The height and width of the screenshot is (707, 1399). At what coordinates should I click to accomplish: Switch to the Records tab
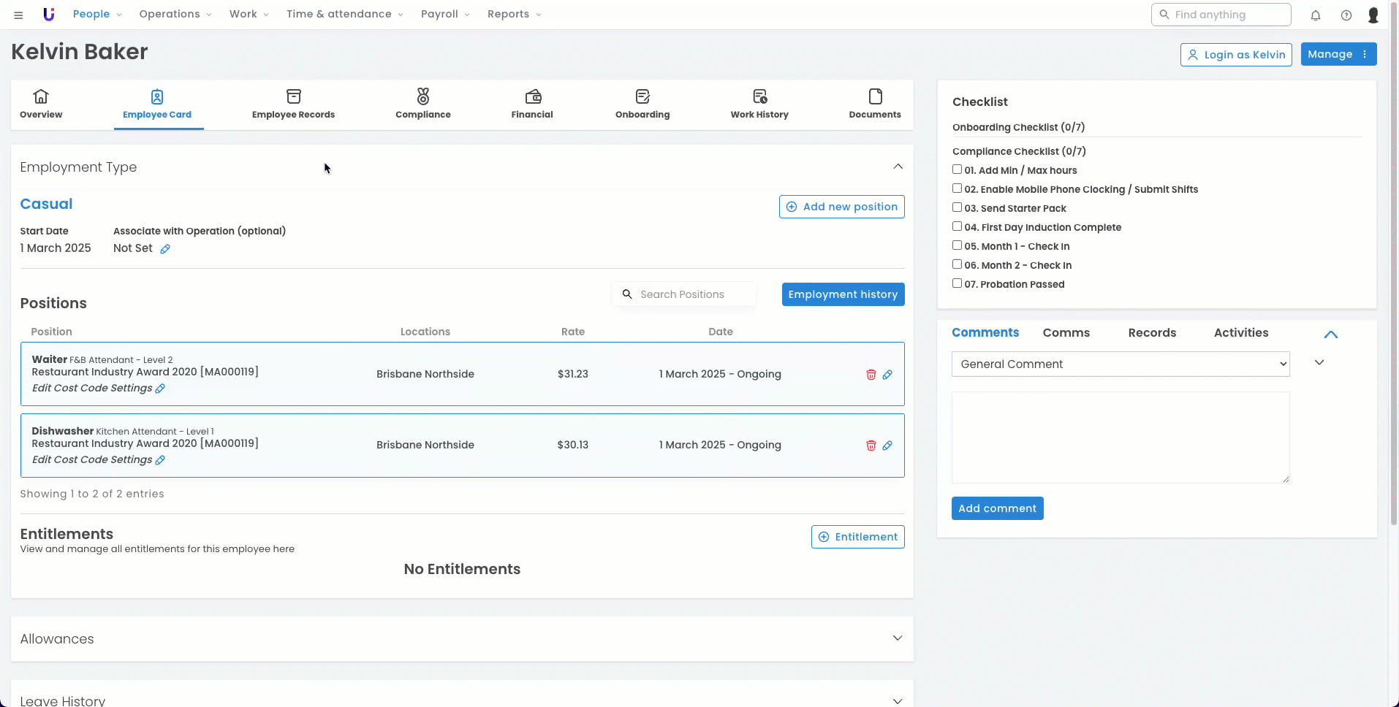tap(1151, 333)
